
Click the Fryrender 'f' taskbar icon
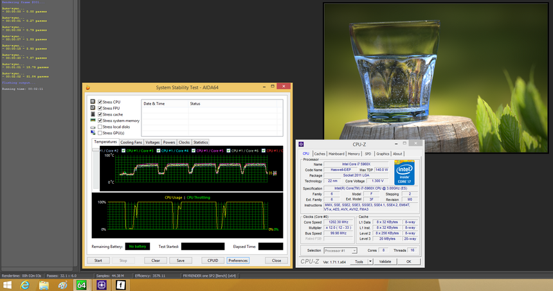[x=121, y=285]
